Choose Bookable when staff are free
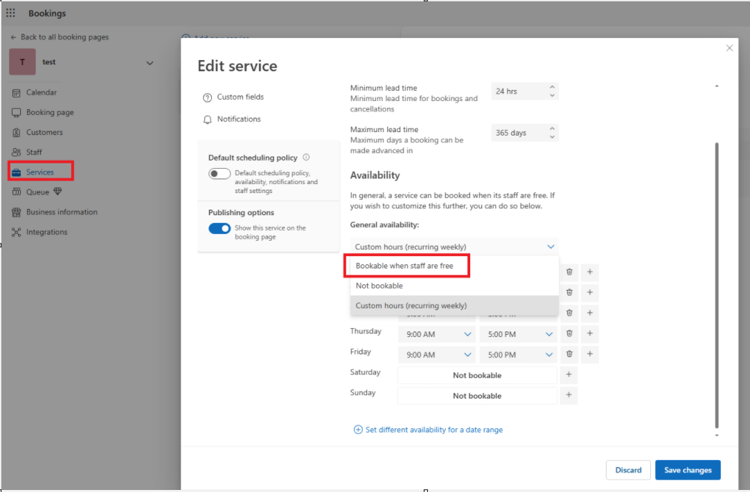The image size is (750, 492). point(454,266)
